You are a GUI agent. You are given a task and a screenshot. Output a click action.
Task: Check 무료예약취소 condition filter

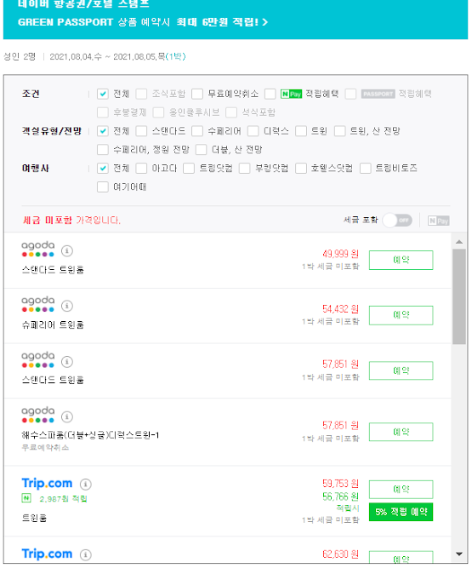coord(197,94)
